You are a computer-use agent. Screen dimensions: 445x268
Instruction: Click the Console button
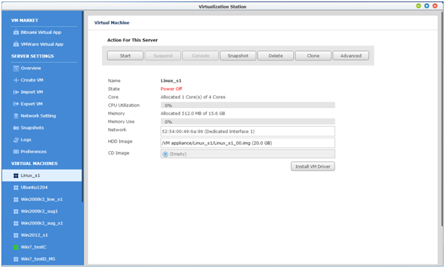coord(200,55)
